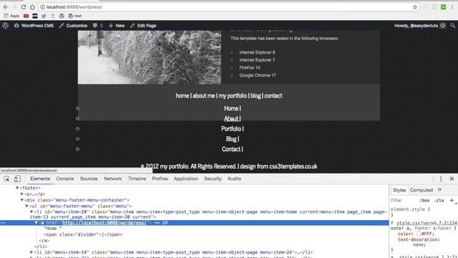Open the style.css?ver=4.7.2 source link

coord(427,223)
